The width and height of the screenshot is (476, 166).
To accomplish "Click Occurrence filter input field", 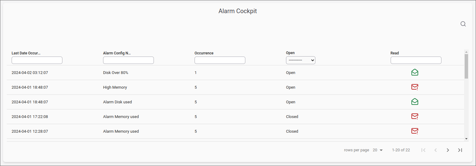I will tap(220, 60).
